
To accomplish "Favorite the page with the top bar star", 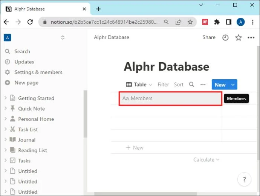I will coord(238,37).
